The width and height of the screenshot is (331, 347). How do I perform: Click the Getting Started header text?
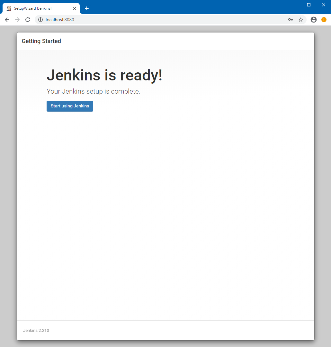(x=41, y=41)
